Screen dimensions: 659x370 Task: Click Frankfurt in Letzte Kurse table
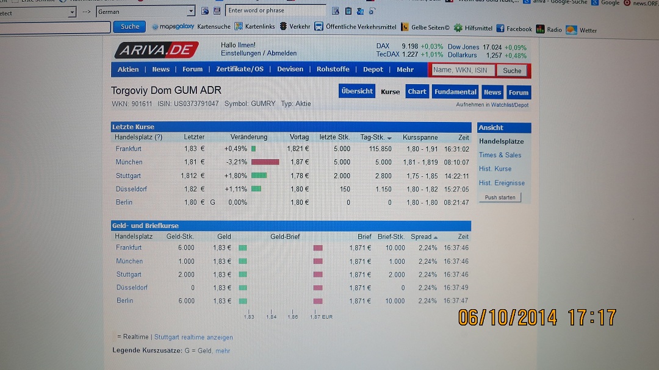coord(129,149)
